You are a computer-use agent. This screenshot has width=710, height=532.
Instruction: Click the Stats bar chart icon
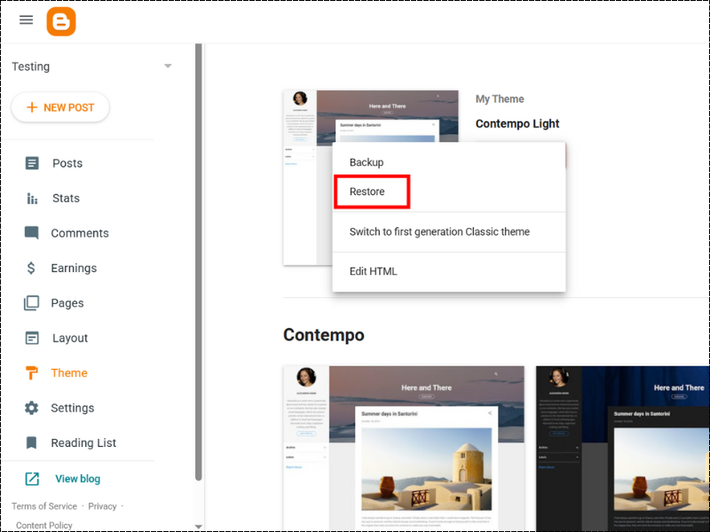(x=32, y=199)
